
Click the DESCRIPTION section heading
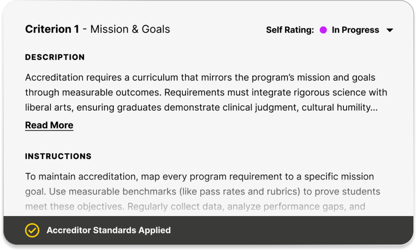55,57
